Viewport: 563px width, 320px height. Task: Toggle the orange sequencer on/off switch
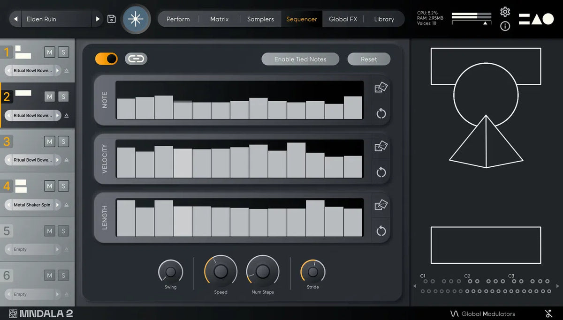(107, 59)
